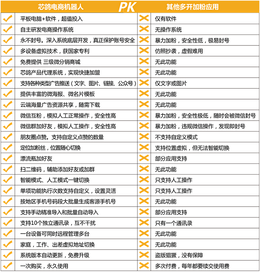Image resolution: width=260 pixels, height=272 pixels.
Task: Click the X mark beside 盗版猖獗，没有保障
Action: [144, 255]
